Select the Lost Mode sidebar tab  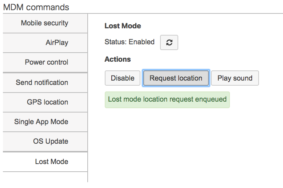pyautogui.click(x=45, y=162)
